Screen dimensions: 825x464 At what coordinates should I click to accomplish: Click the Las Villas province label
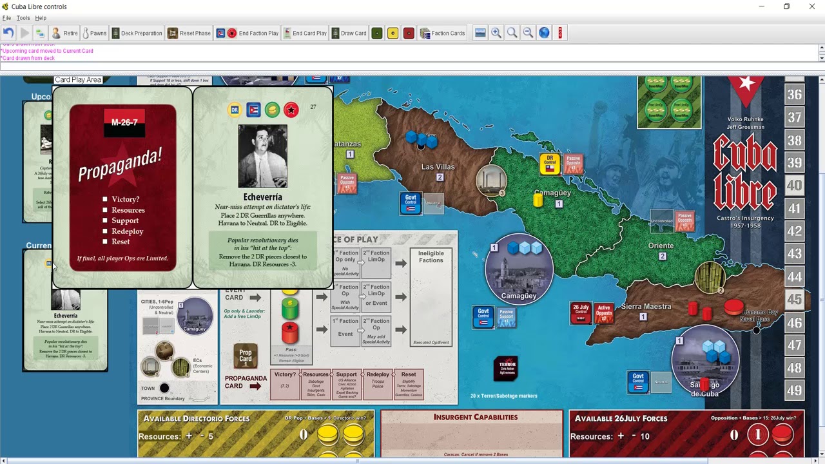click(x=438, y=167)
